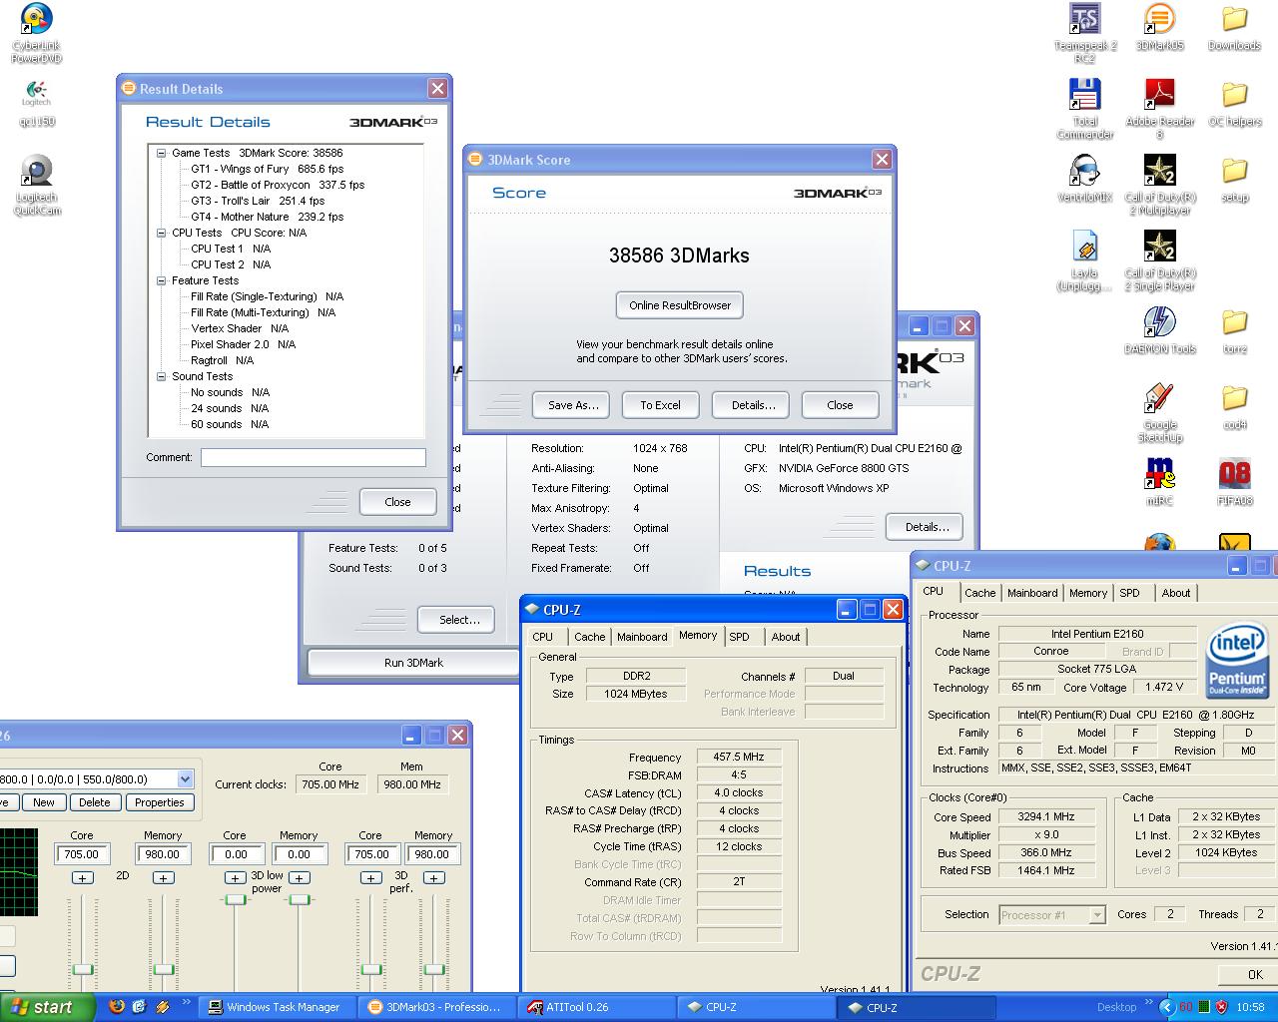
Task: Click Delete profile button in ATITool
Action: (x=94, y=802)
